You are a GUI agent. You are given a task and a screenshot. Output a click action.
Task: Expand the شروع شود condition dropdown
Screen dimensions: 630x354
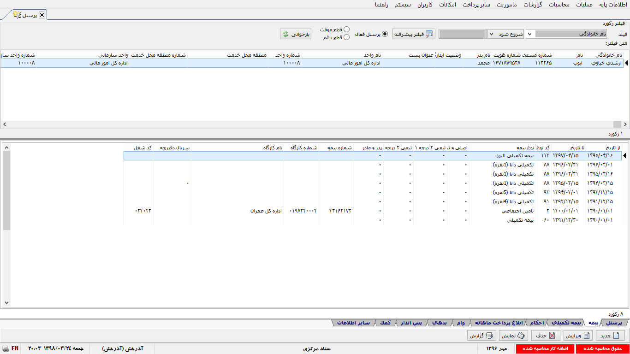tap(491, 34)
